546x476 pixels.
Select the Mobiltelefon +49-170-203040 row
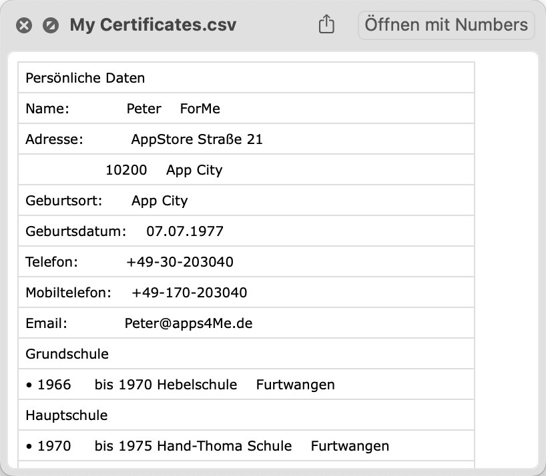tap(246, 293)
